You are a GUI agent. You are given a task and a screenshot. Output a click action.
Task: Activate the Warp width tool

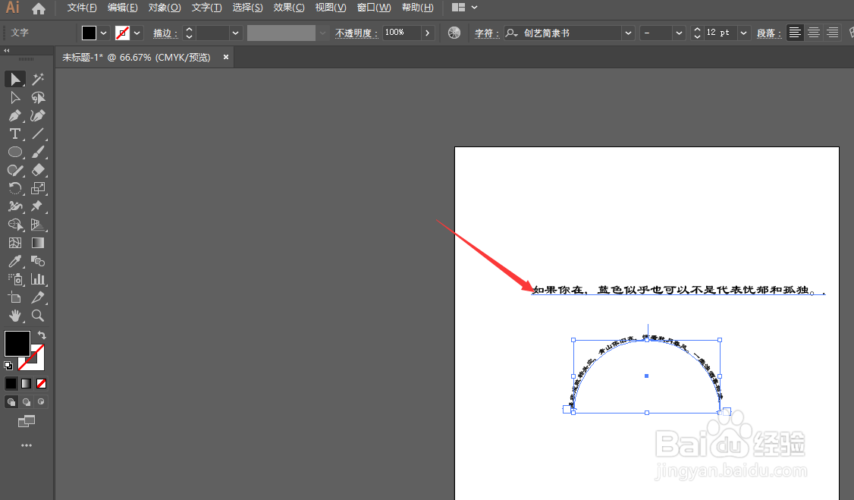(14, 206)
